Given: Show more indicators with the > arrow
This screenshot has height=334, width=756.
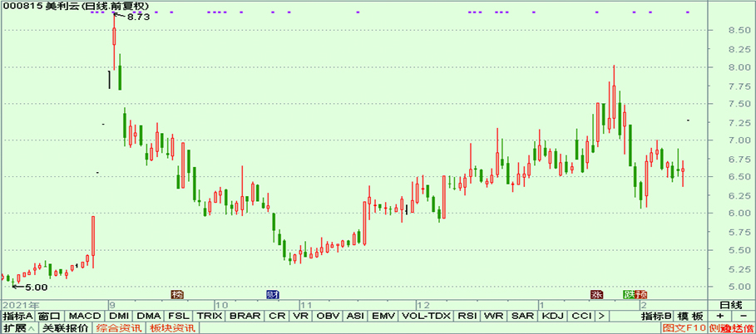Looking at the screenshot, I should pos(601,317).
